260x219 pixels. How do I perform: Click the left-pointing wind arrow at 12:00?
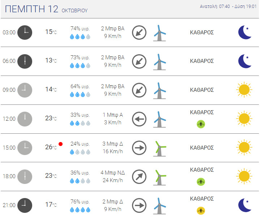(139, 119)
